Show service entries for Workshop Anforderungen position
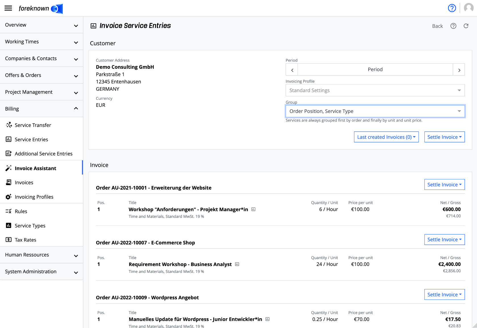The height and width of the screenshot is (328, 477). (254, 209)
